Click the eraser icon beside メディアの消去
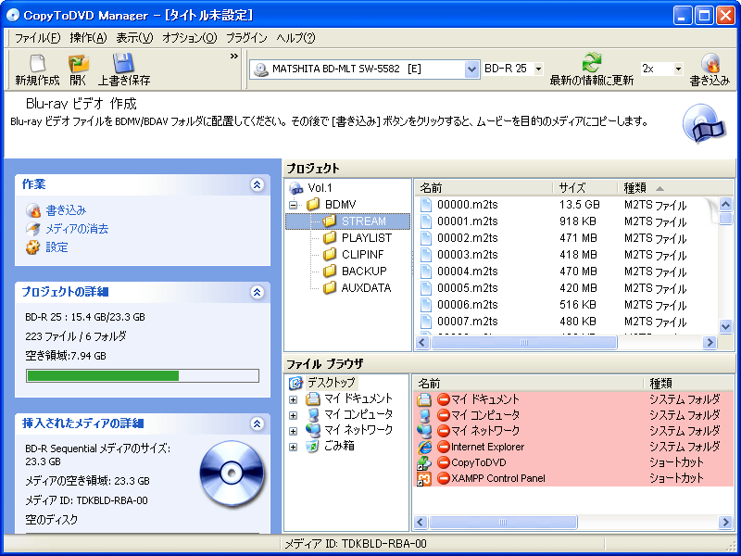The image size is (741, 556). click(x=33, y=229)
